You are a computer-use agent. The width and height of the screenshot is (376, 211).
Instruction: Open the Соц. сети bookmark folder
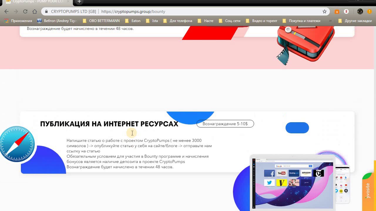229,21
